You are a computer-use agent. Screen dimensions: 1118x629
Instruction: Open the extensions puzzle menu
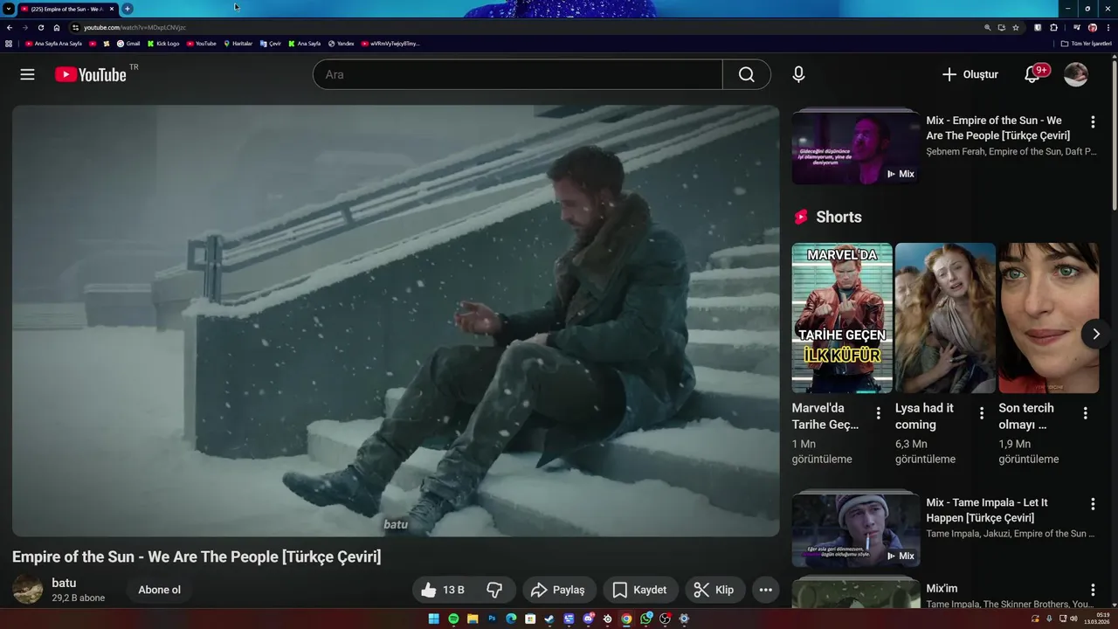1053,27
